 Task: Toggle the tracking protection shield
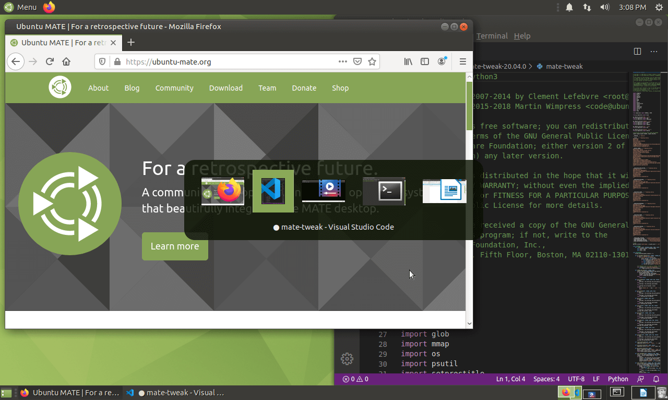(x=102, y=61)
